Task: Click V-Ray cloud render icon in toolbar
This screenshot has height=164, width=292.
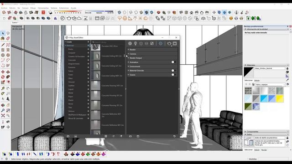Action: (79, 18)
